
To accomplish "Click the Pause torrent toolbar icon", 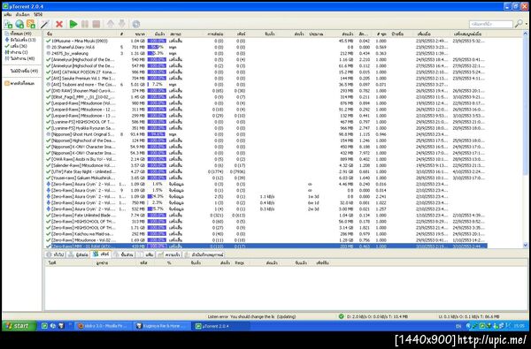I will [85, 24].
